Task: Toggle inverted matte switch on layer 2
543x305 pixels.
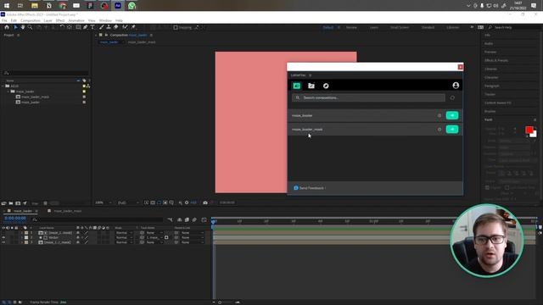Action: pyautogui.click(x=166, y=237)
